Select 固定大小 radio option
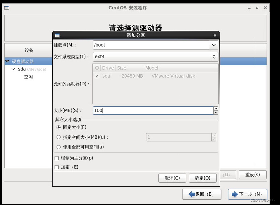280x205 pixels. [58, 127]
